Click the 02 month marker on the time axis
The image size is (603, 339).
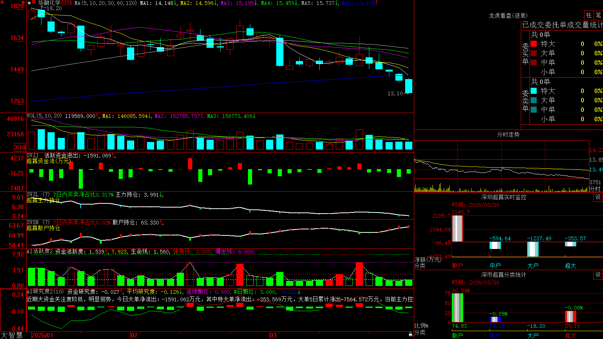point(134,335)
